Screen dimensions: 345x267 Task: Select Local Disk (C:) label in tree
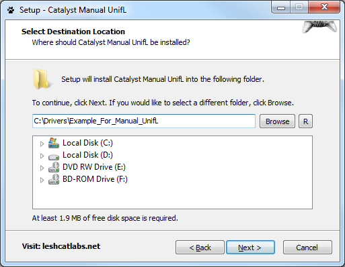tap(87, 143)
